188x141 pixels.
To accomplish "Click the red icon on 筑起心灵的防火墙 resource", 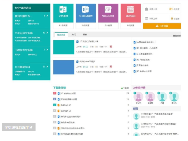I will pos(111,47).
